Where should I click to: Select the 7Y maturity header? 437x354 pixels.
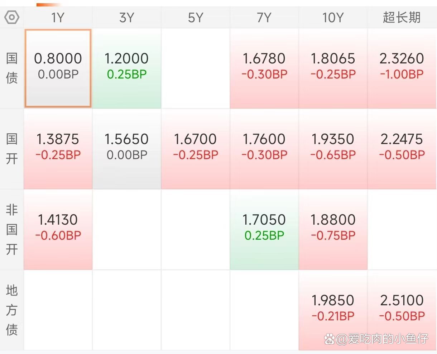coord(264,18)
